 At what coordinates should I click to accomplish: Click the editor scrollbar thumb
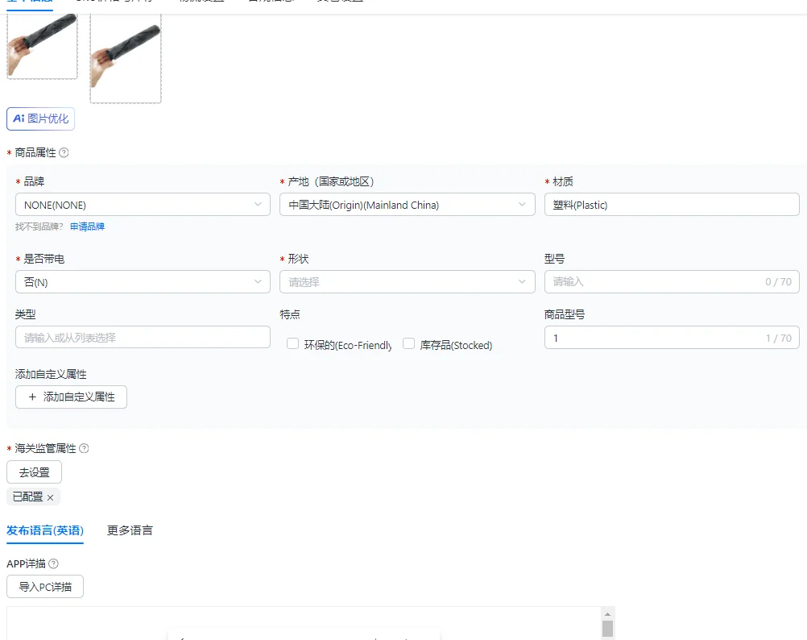[607, 630]
